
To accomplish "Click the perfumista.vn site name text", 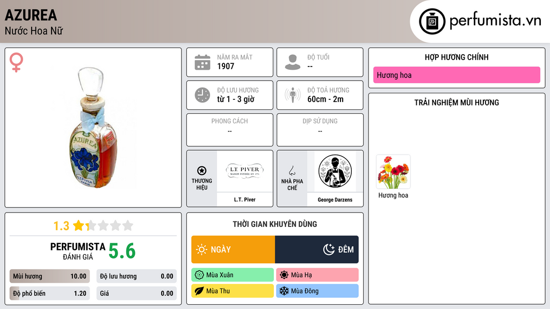I will (495, 21).
